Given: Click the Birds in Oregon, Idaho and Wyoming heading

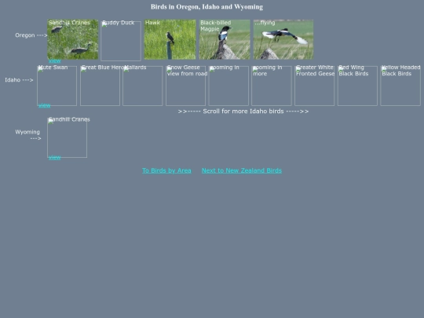Looking at the screenshot, I should click(207, 7).
